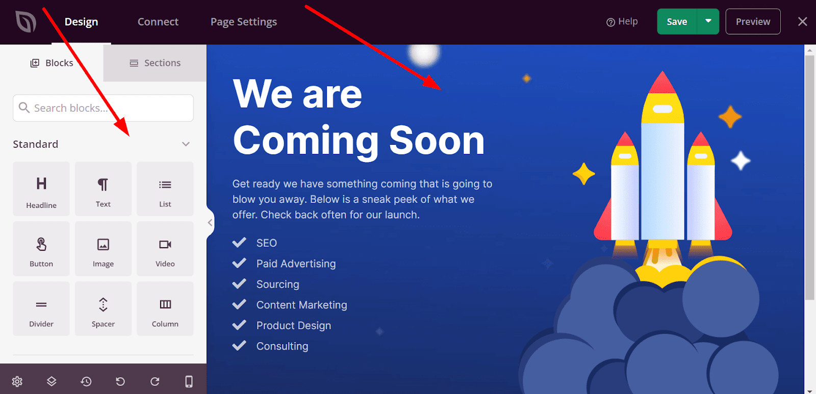Toggle mobile preview icon
816x394 pixels.
189,381
